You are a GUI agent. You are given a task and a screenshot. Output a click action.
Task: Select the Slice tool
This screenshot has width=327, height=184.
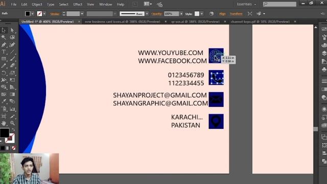tap(12, 116)
